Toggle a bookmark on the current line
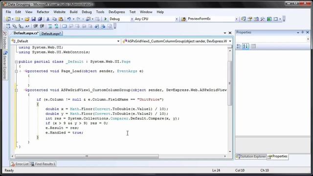Screen dimensions: 313x176 [x=64, y=26]
